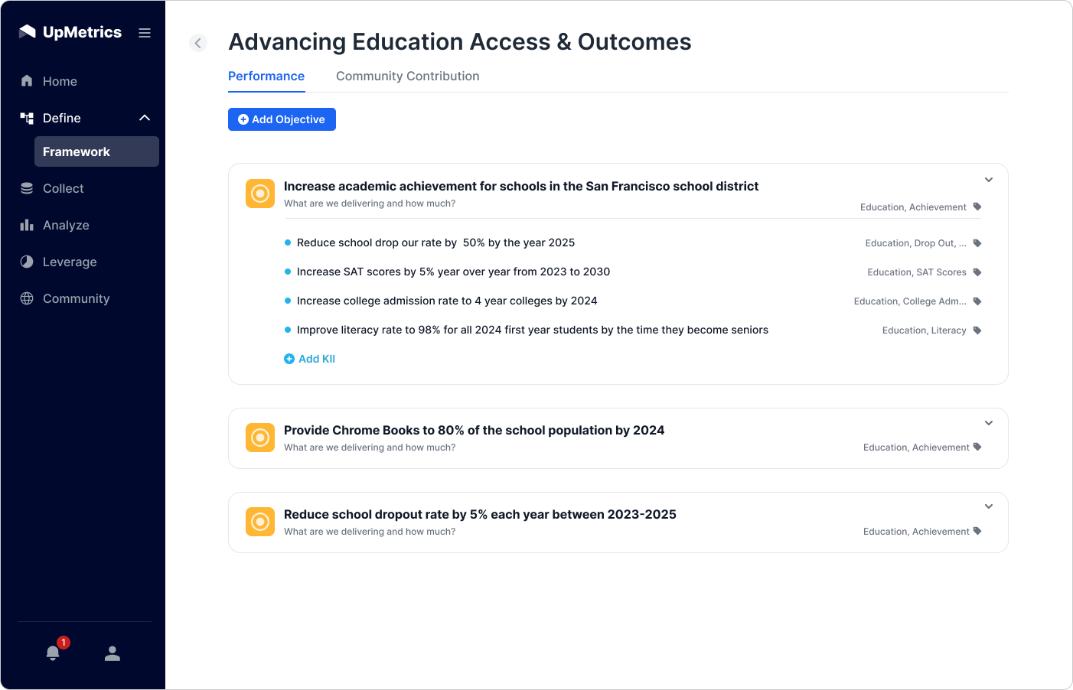Screen dimensions: 1073x690
Task: Click the target icon of Chrome Books objective
Action: (260, 438)
